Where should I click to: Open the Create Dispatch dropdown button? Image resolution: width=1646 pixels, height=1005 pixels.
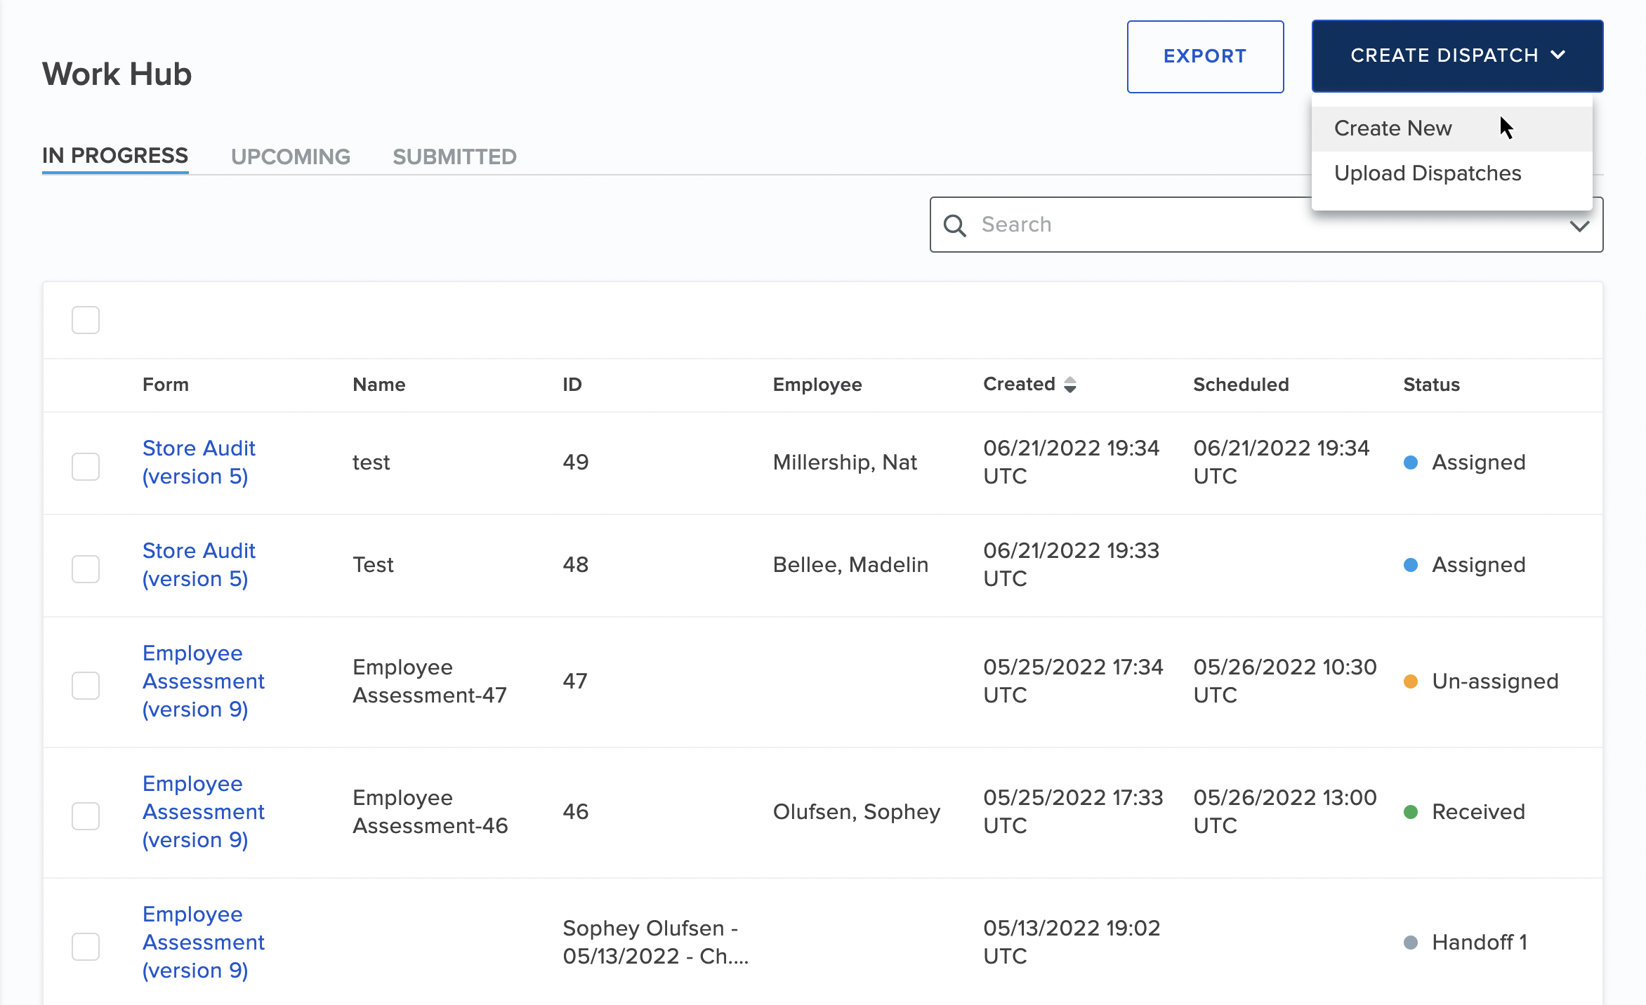tap(1457, 56)
